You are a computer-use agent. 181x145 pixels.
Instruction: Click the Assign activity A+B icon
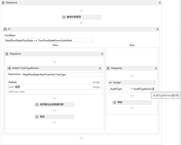tap(110, 83)
